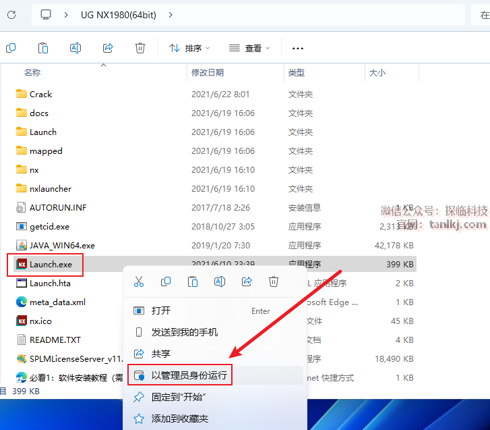490x430 pixels.
Task: Select the AUTORUN.INF file
Action: pyautogui.click(x=58, y=207)
